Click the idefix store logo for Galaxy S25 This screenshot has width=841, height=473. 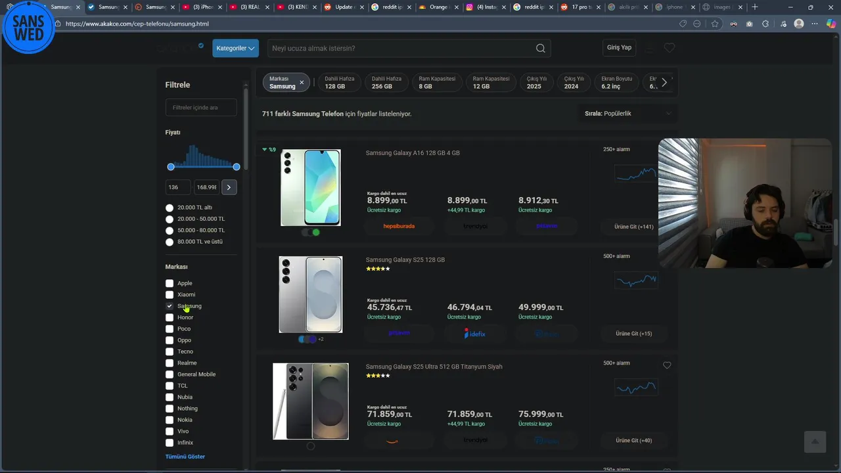click(x=474, y=333)
